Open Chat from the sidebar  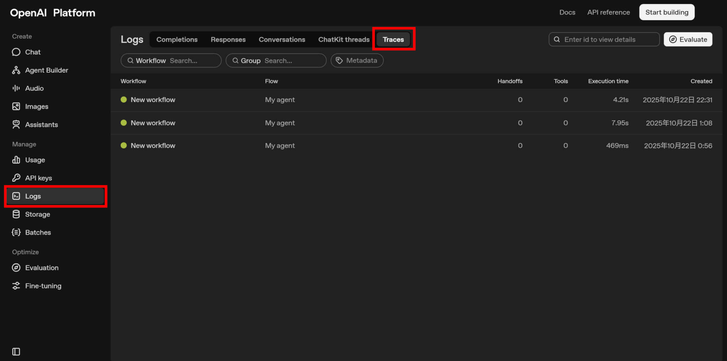point(33,52)
